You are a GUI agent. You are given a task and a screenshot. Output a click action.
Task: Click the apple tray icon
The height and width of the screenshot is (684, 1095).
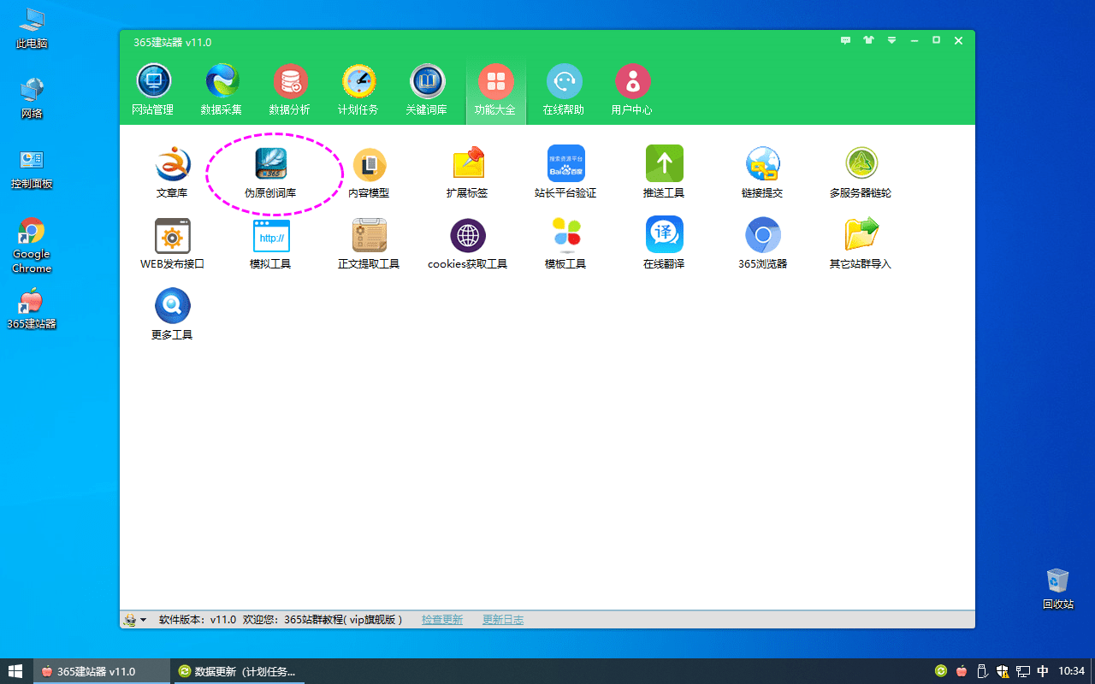(962, 671)
